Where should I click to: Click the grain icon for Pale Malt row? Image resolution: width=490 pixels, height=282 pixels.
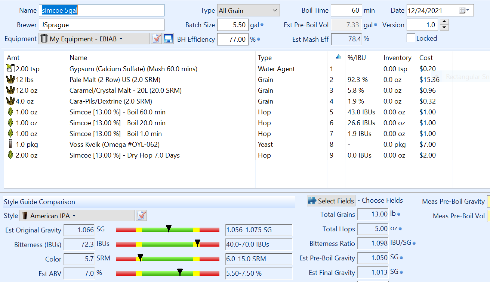[x=10, y=79]
